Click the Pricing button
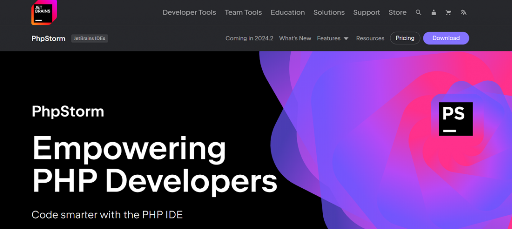Viewport: 512px width, 229px height. pyautogui.click(x=405, y=38)
